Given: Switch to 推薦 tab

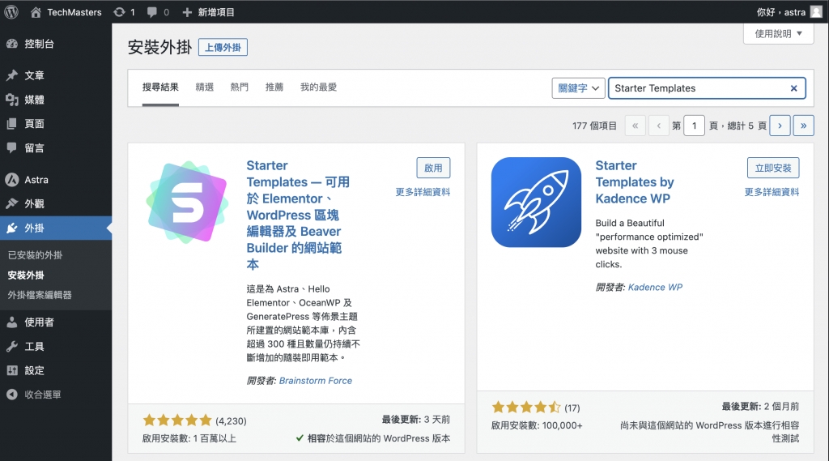Looking at the screenshot, I should 274,88.
